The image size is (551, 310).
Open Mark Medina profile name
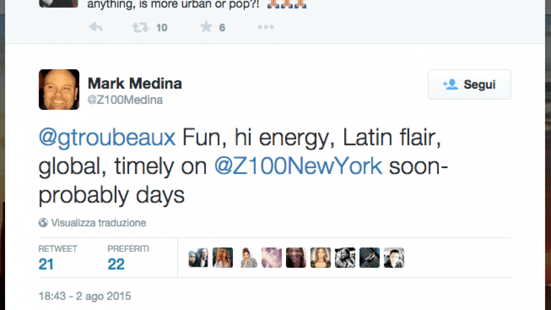135,84
